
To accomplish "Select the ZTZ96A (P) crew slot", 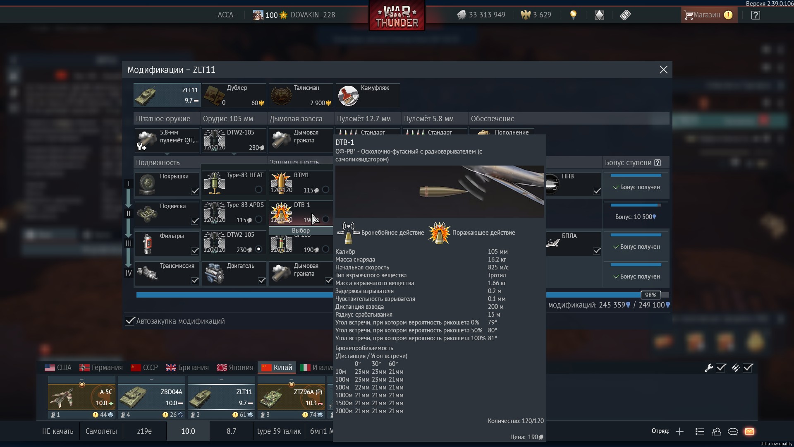I will click(x=291, y=397).
